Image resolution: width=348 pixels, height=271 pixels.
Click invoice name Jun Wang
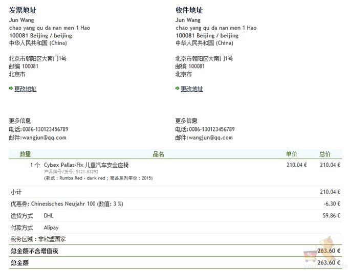coord(21,20)
